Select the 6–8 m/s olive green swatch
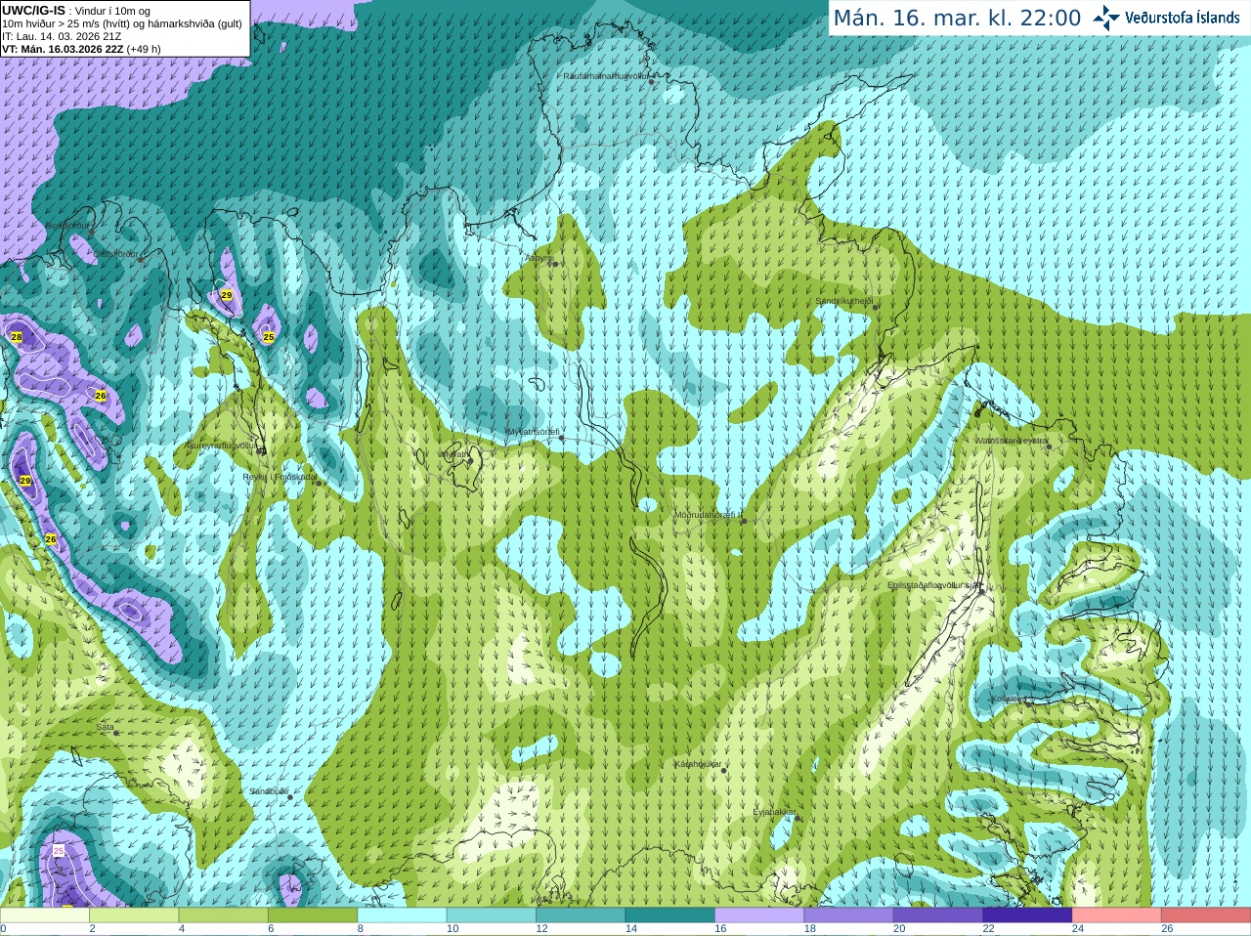Viewport: 1251px width, 936px height. pos(313,915)
